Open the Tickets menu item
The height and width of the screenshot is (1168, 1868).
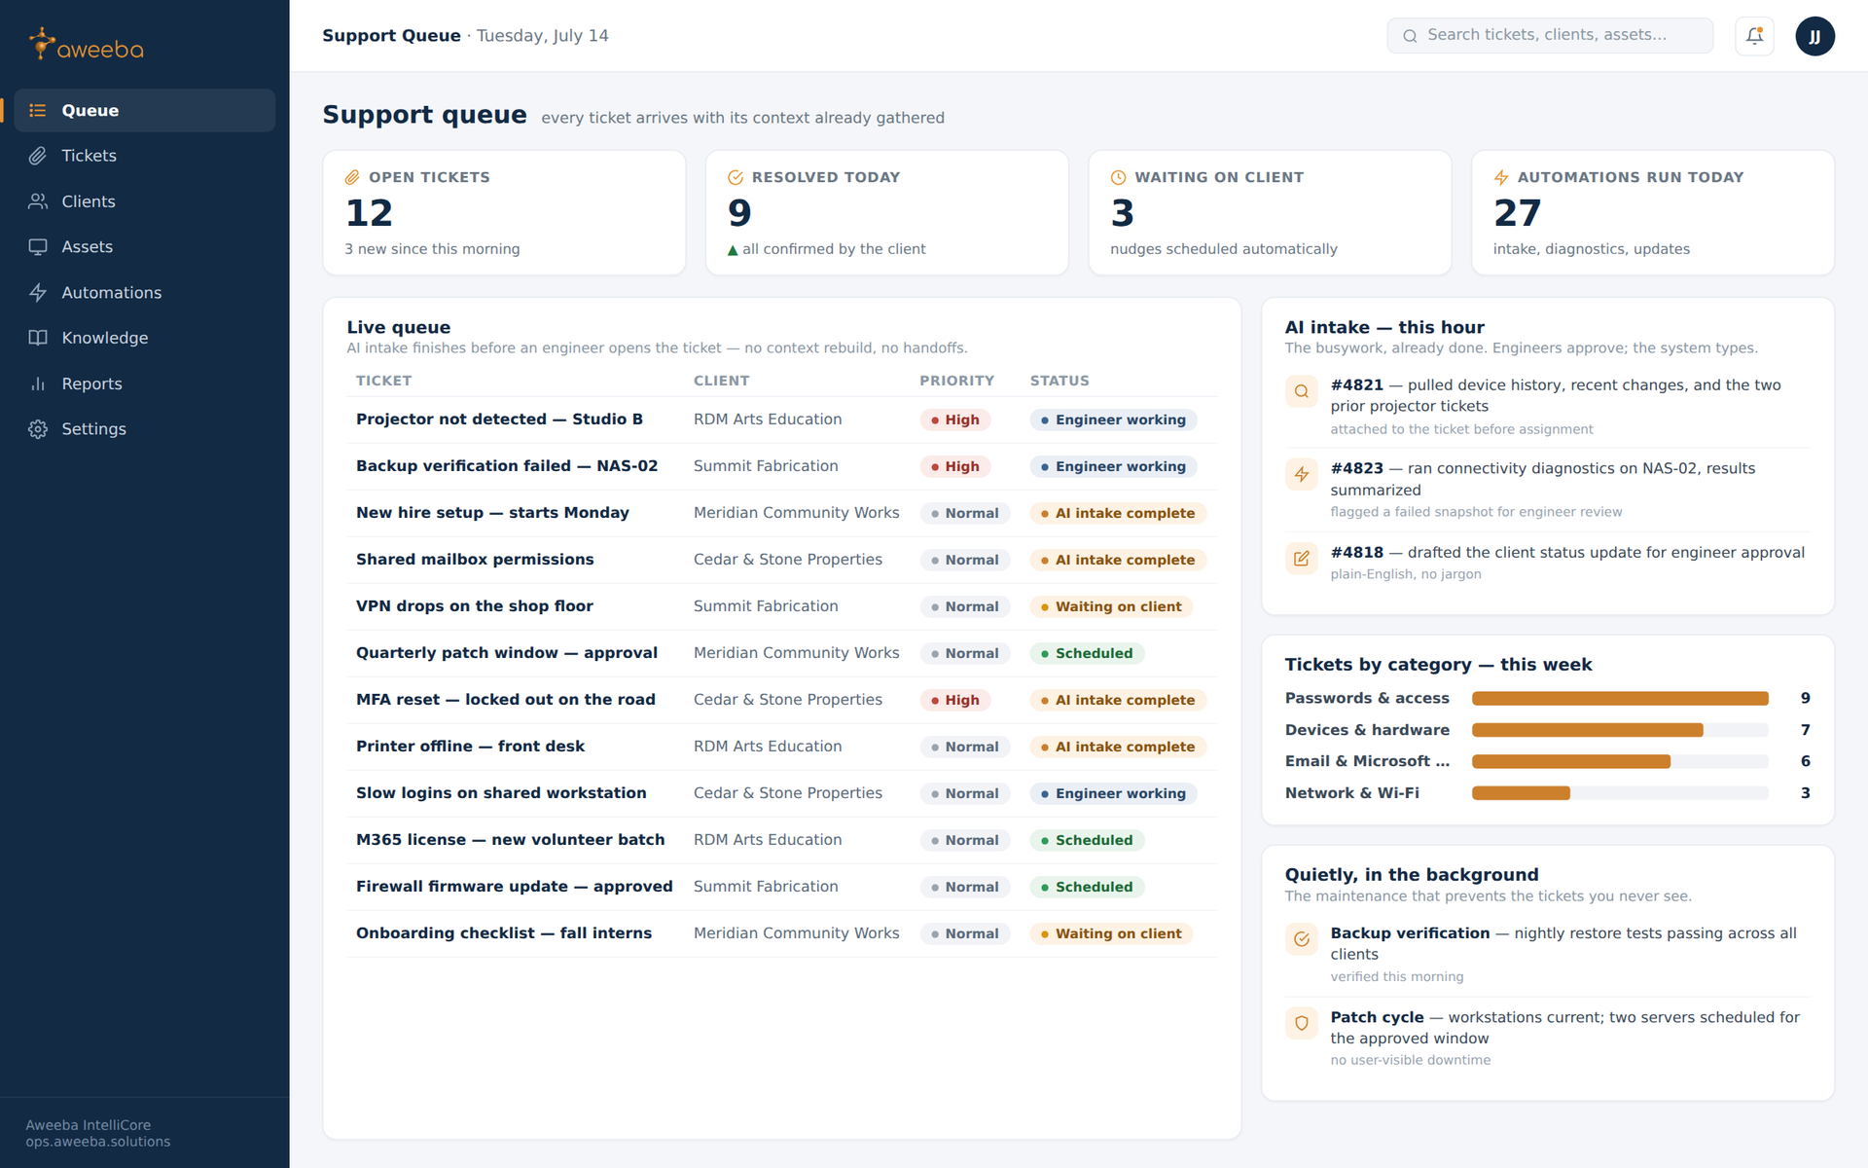144,156
